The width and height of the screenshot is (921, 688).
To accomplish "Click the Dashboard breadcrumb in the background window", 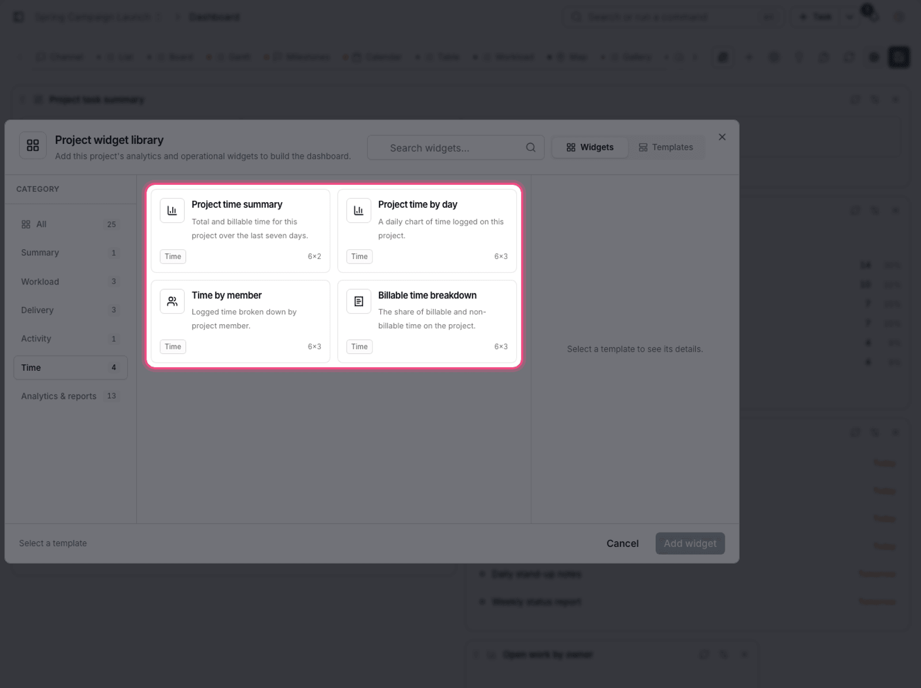I will coord(215,17).
